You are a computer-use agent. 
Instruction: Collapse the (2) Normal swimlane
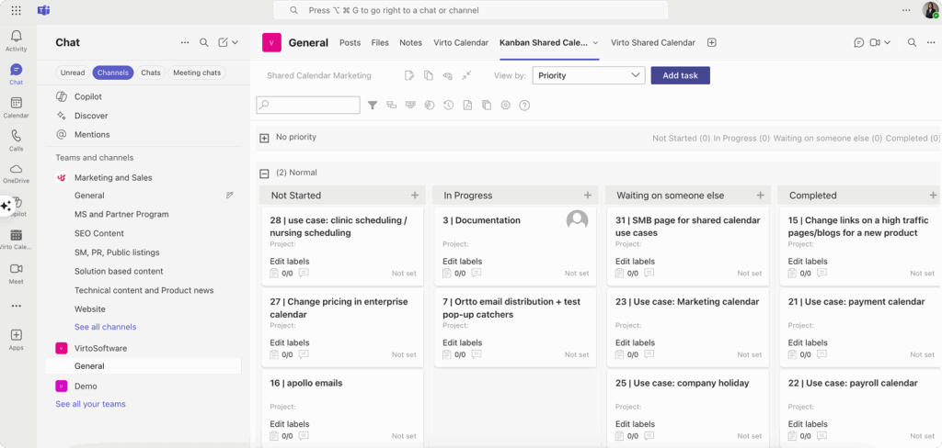click(264, 174)
